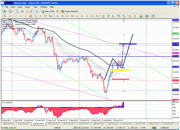Switch to the AUDUSD,M15 chart tab
The width and height of the screenshot is (180, 130).
(53, 124)
